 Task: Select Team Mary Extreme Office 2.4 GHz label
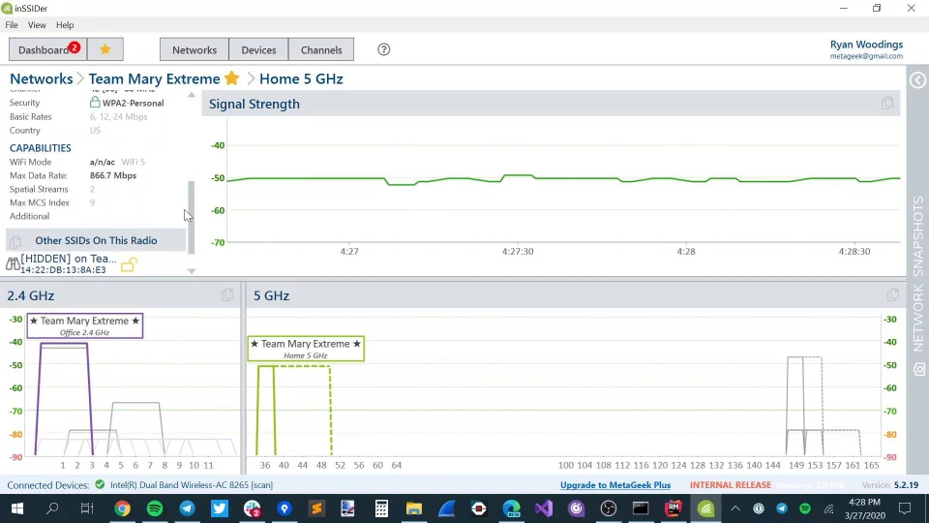pyautogui.click(x=85, y=325)
